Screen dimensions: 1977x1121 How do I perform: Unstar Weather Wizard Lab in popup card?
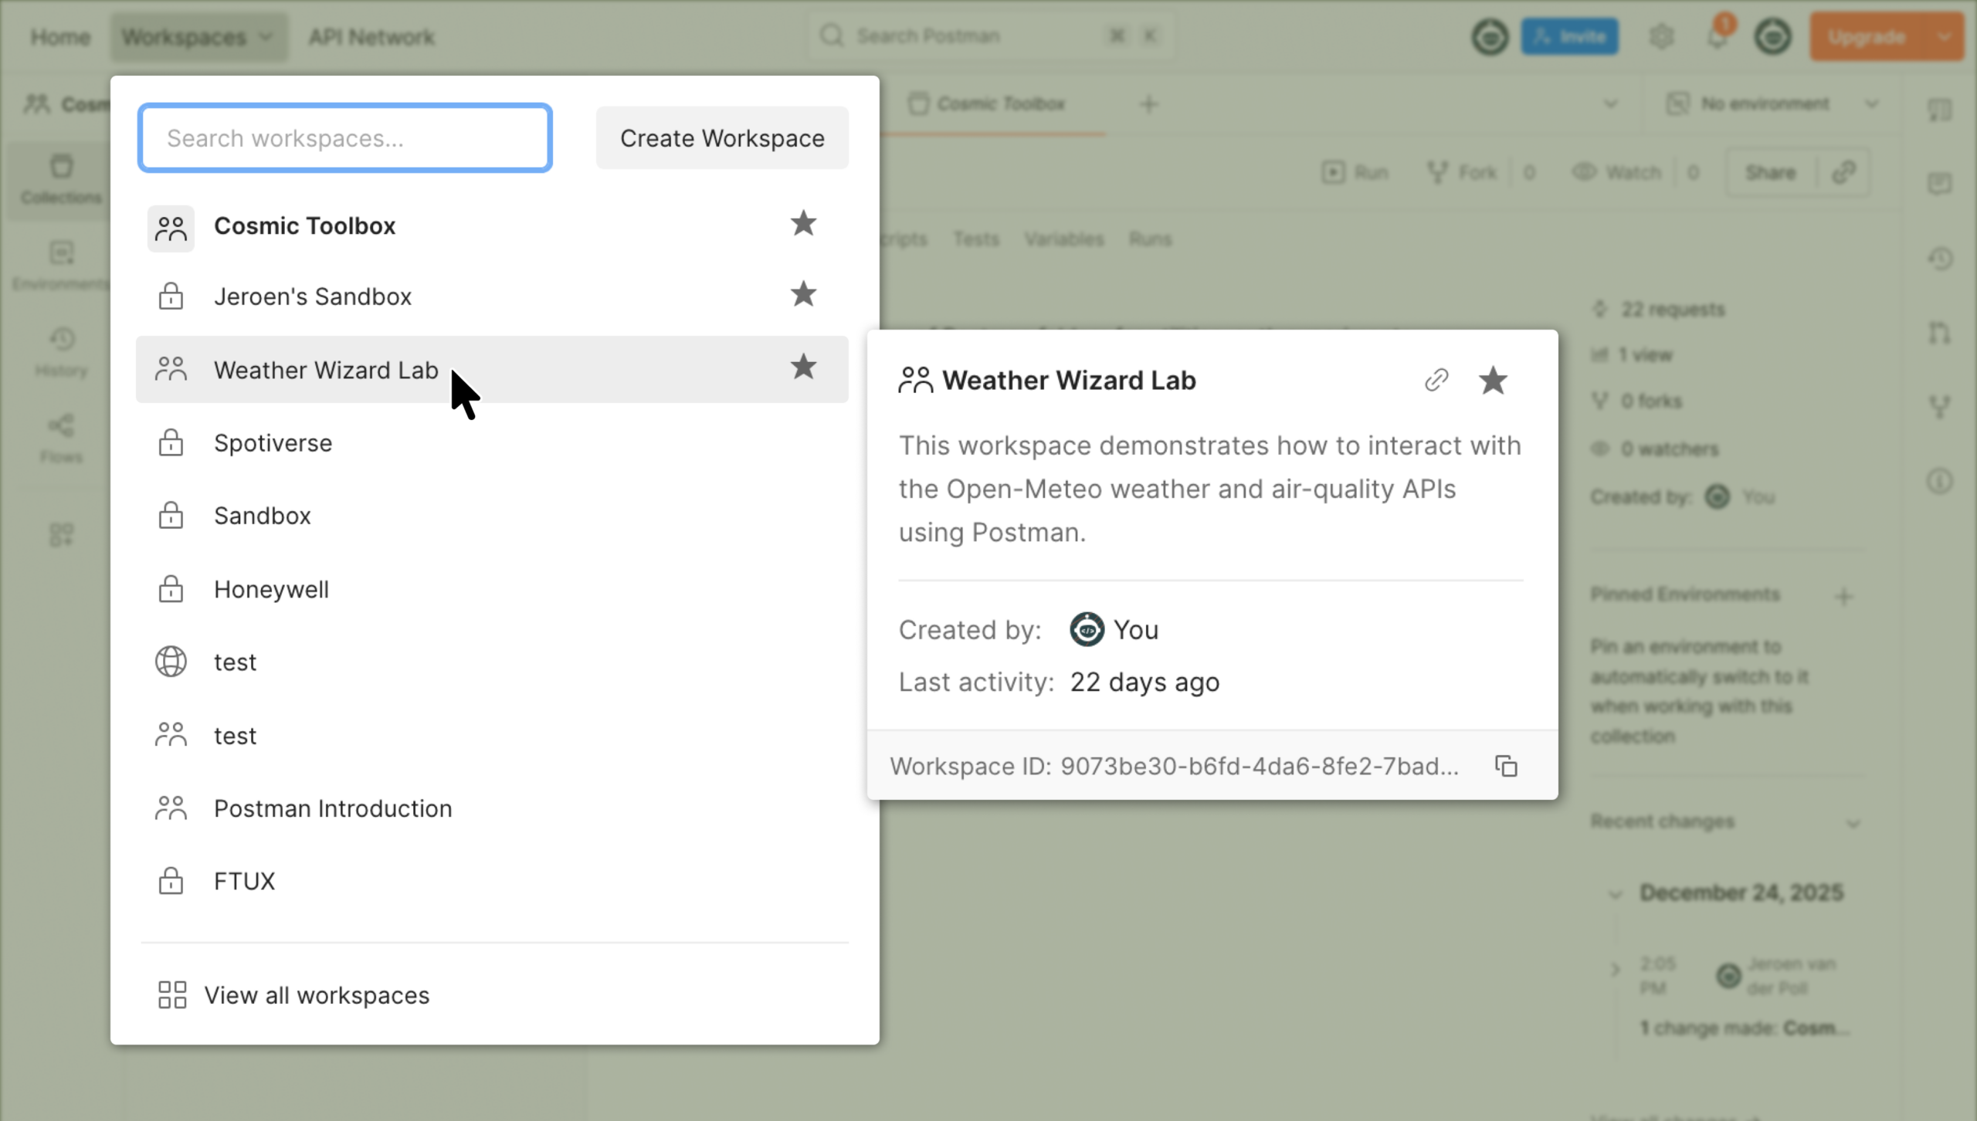tap(1493, 380)
